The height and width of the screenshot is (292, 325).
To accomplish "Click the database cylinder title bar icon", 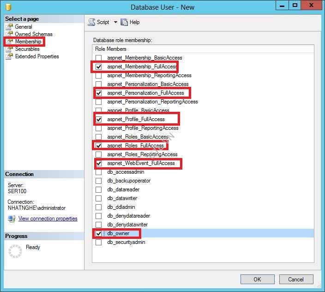I will tap(8, 7).
